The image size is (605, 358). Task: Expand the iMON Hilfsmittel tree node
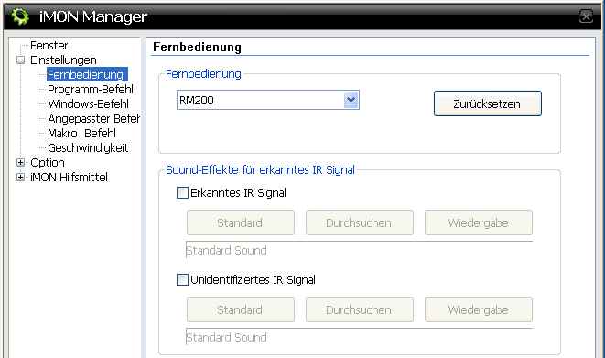click(20, 178)
